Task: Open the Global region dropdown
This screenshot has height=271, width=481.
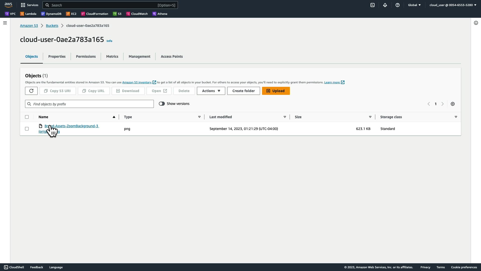Action: point(414,5)
